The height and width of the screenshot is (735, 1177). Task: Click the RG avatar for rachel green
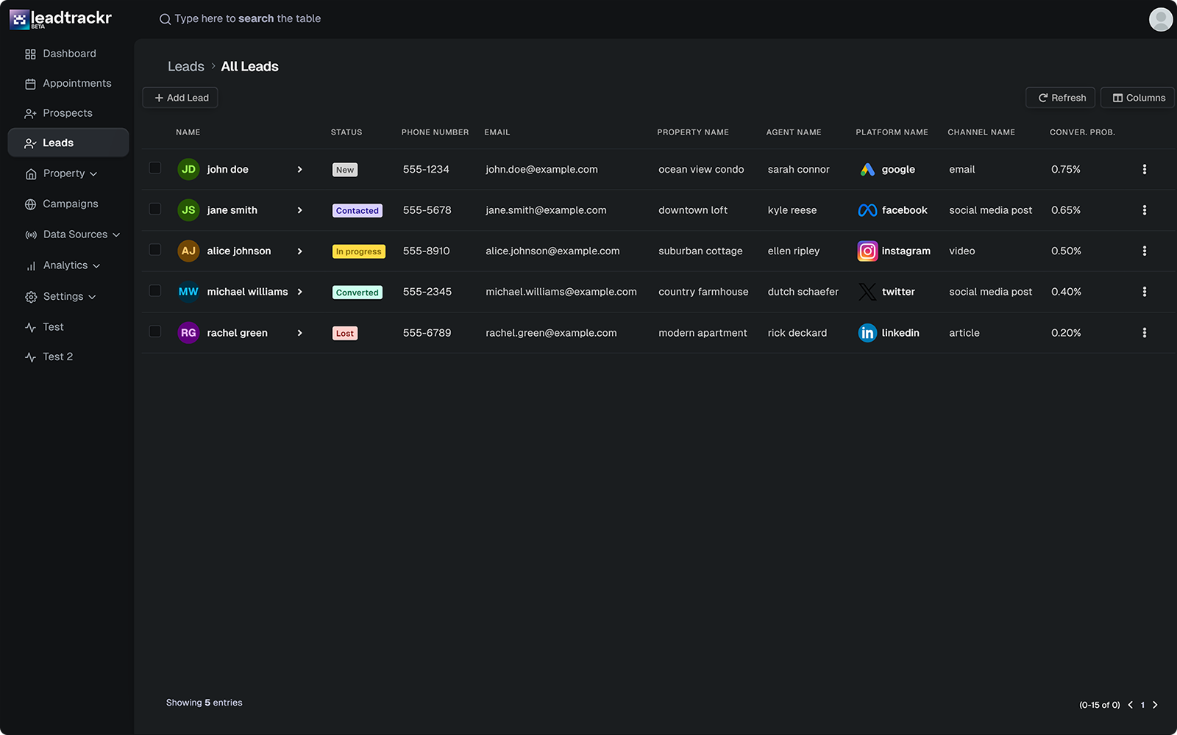(x=188, y=333)
